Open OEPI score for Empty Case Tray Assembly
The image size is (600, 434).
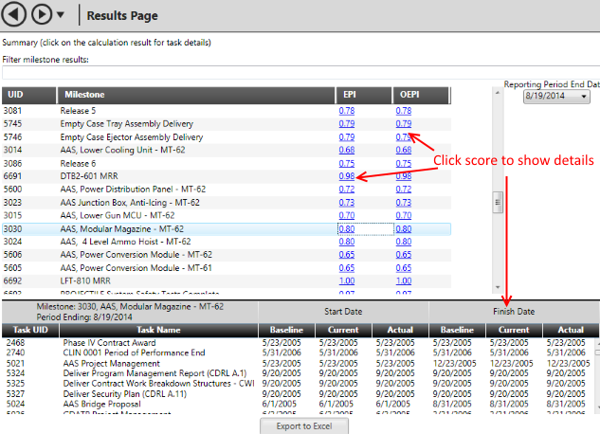(x=404, y=124)
